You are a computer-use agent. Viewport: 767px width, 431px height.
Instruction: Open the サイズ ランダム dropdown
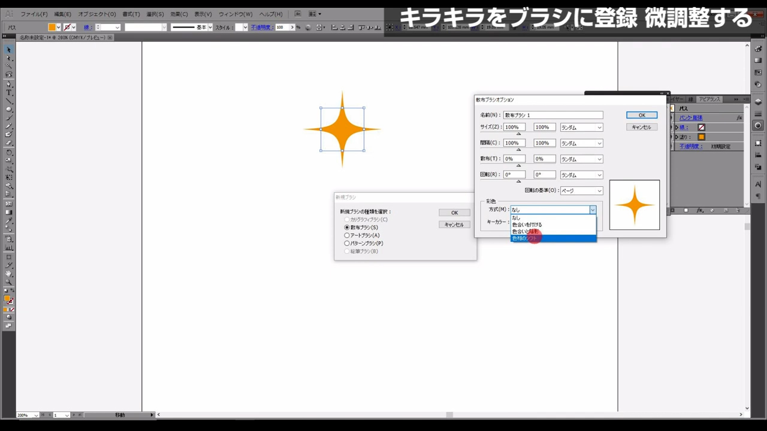coord(581,128)
